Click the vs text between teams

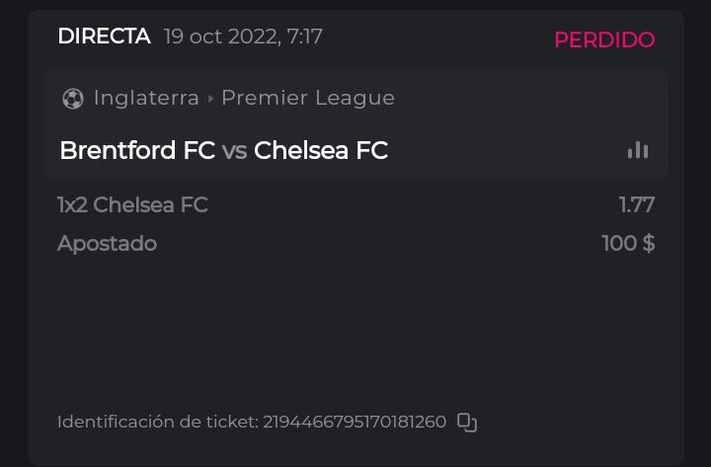pos(234,151)
